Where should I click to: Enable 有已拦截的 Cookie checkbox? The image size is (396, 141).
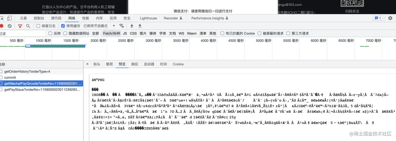222,33
